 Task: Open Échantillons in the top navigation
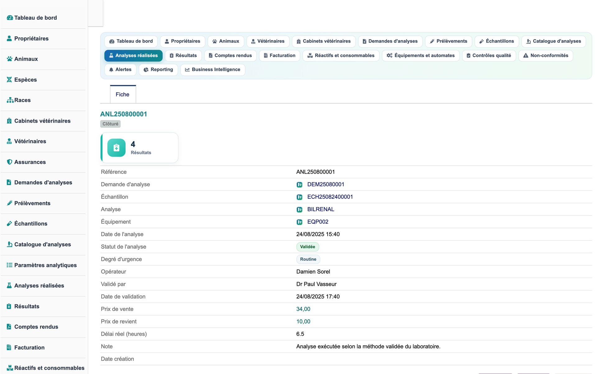click(496, 41)
